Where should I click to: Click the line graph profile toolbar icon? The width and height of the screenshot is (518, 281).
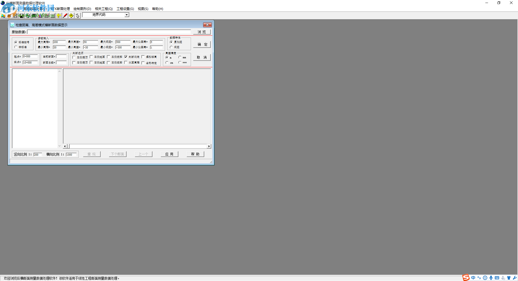tap(46, 16)
